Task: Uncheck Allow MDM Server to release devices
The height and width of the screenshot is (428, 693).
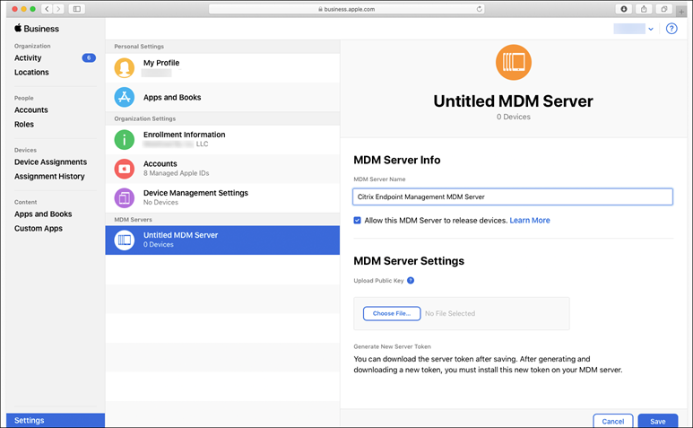Action: (x=358, y=220)
